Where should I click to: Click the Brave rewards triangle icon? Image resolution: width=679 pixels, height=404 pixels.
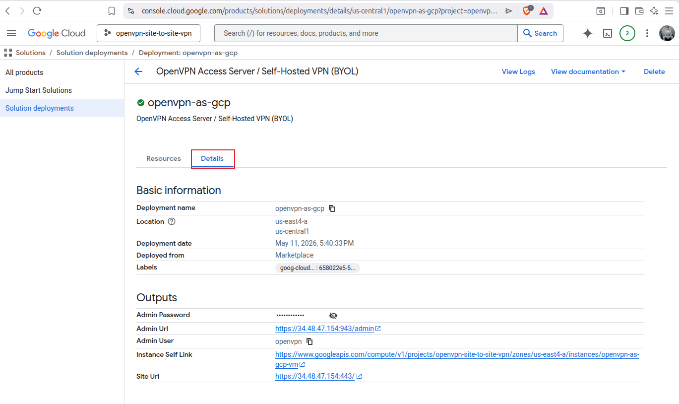[544, 11]
